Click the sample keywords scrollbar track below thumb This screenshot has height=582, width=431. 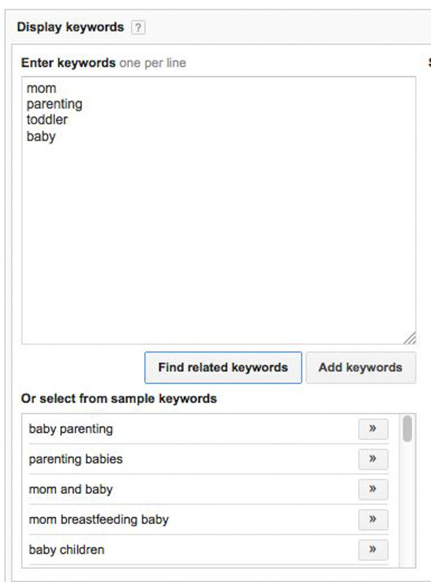(x=408, y=504)
